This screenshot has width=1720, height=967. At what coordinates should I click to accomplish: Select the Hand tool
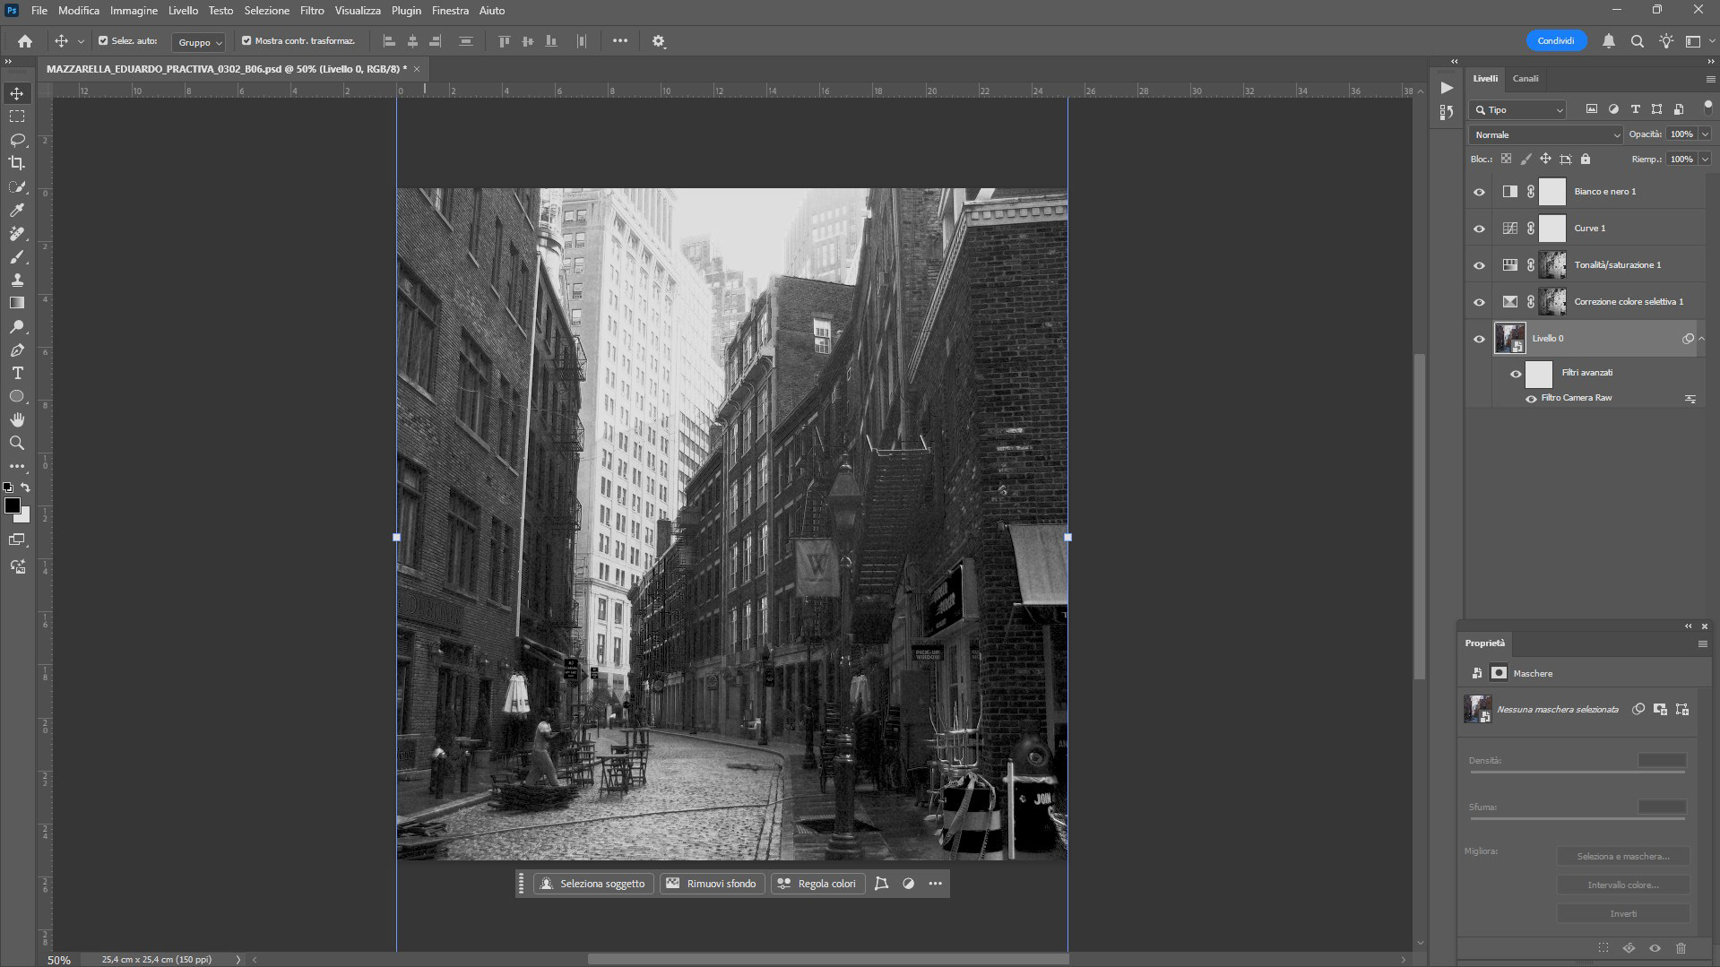(x=17, y=419)
